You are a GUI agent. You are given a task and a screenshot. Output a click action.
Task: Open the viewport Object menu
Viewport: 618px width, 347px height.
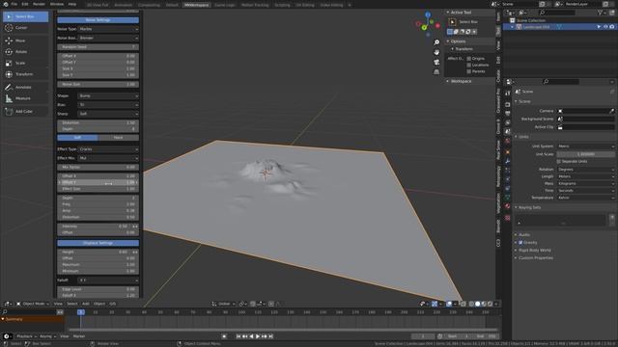coord(99,304)
